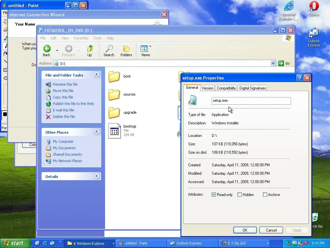Open the Back button history dropdown arrow
Image resolution: width=330 pixels, height=248 pixels.
pyautogui.click(x=57, y=51)
